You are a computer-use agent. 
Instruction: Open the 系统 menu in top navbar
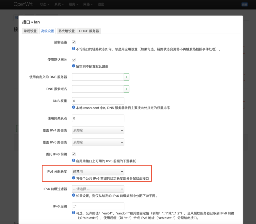[59, 4]
